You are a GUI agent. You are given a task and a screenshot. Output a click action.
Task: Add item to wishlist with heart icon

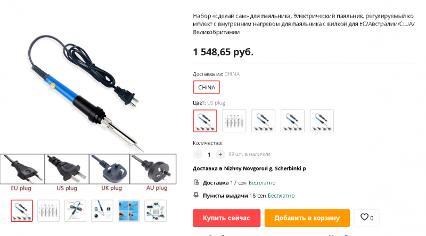[x=366, y=218]
